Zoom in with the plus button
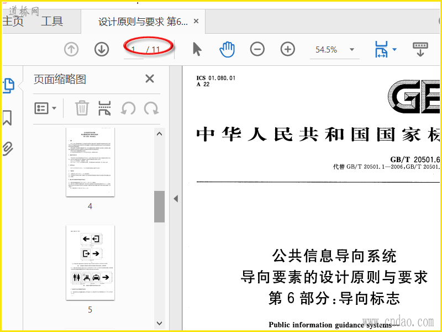Screen dimensions: 442x332 (x=288, y=49)
